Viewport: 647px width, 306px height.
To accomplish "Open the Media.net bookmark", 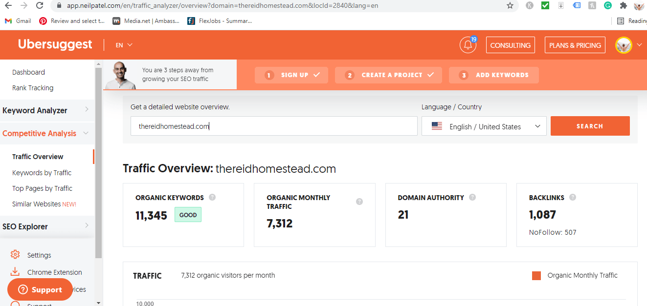I will [x=146, y=21].
